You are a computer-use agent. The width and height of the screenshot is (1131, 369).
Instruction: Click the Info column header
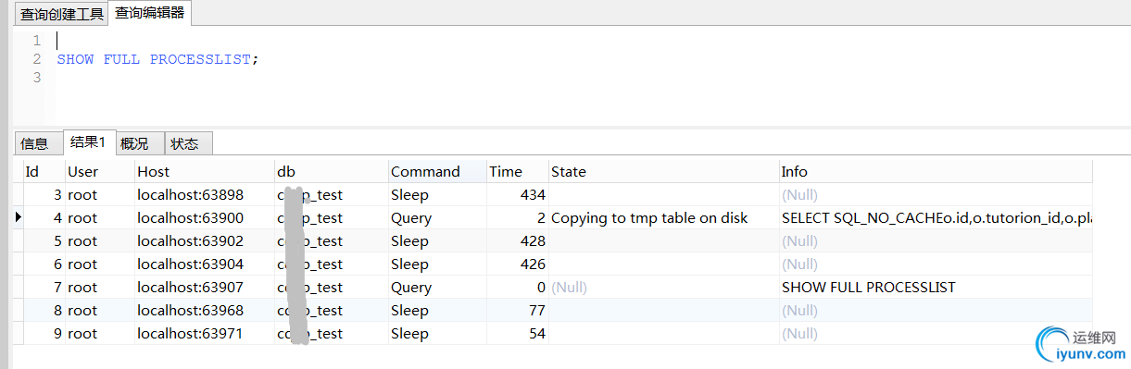[x=936, y=171]
